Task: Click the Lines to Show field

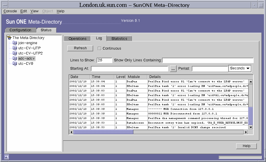Action: (x=105, y=60)
